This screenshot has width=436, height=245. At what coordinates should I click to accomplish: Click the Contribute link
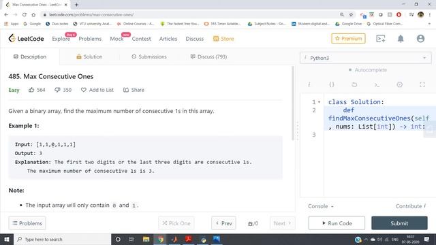tap(410, 206)
